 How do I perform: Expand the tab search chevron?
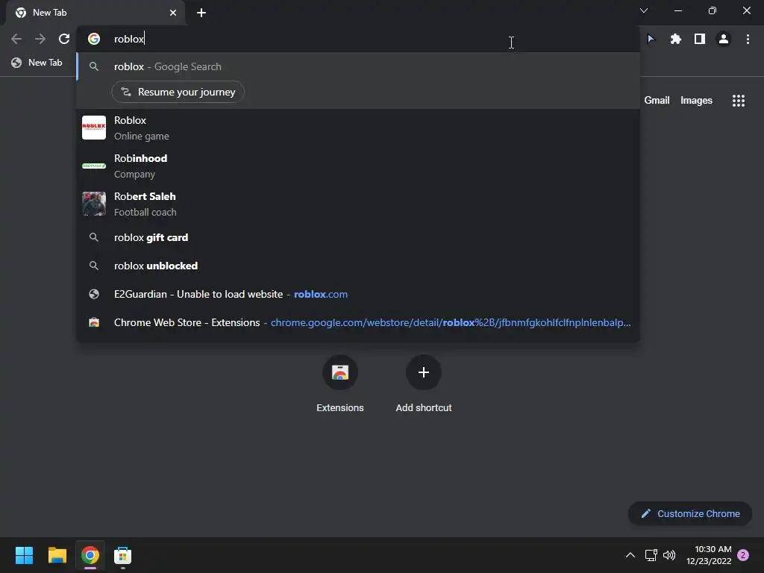point(644,10)
